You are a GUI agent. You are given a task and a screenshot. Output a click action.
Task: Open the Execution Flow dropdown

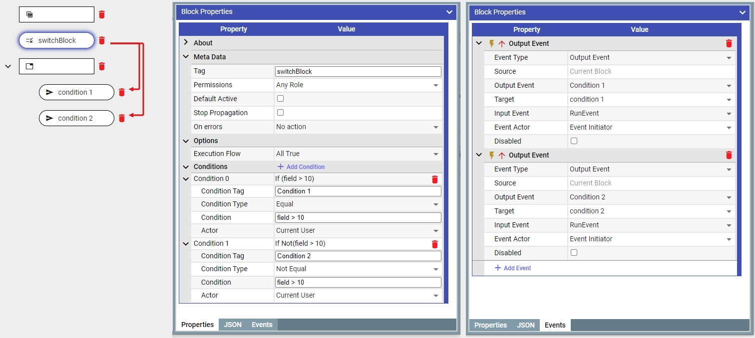[x=357, y=154]
